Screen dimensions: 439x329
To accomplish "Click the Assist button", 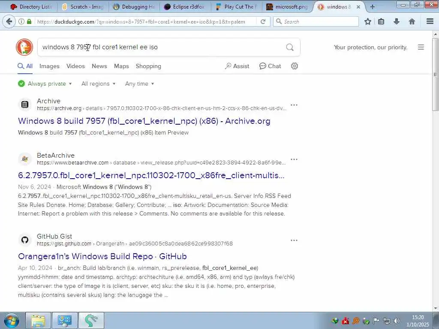I will 237,66.
